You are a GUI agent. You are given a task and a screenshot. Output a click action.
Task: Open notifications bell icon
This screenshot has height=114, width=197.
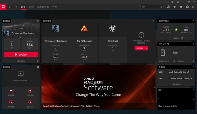click(181, 7)
